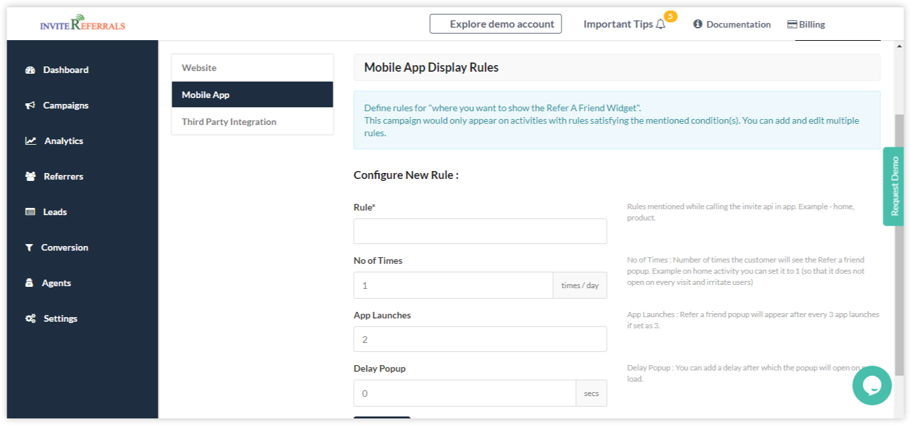Open the Agents section

(57, 283)
